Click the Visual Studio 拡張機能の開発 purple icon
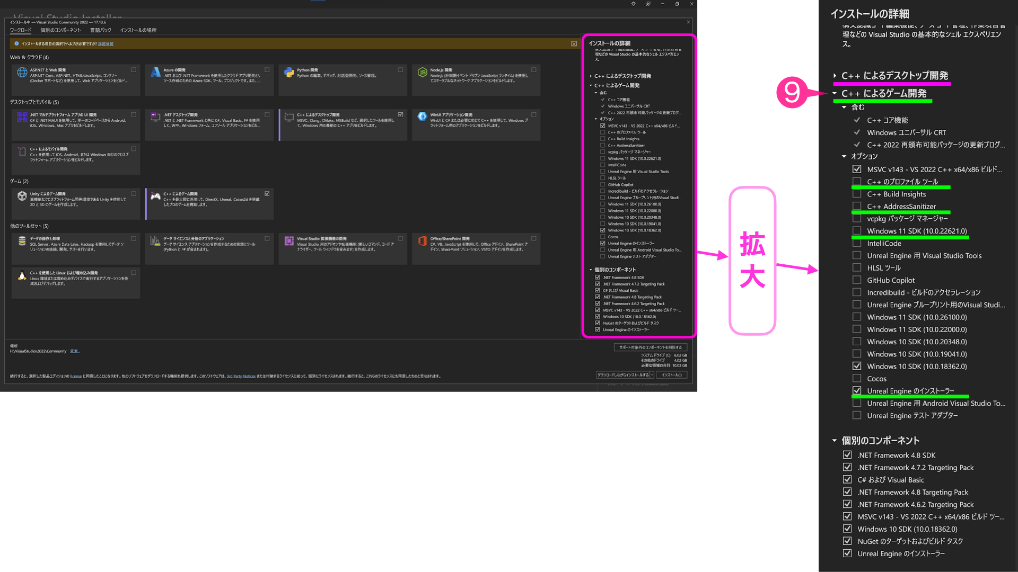The width and height of the screenshot is (1018, 572). tap(289, 241)
